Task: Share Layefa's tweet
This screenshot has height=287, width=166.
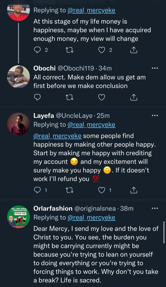Action: 134,190
